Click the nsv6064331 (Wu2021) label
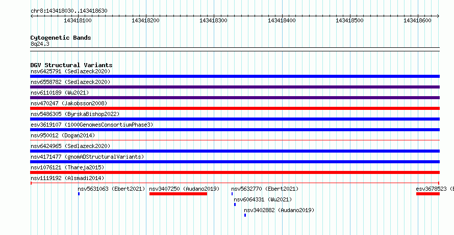This screenshot has height=235, width=454. pos(263,199)
